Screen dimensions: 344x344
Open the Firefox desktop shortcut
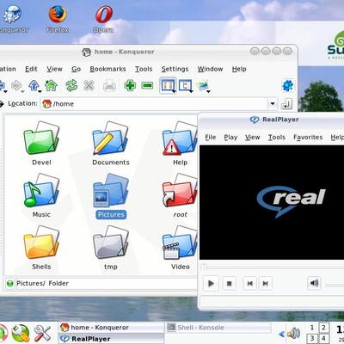[58, 19]
